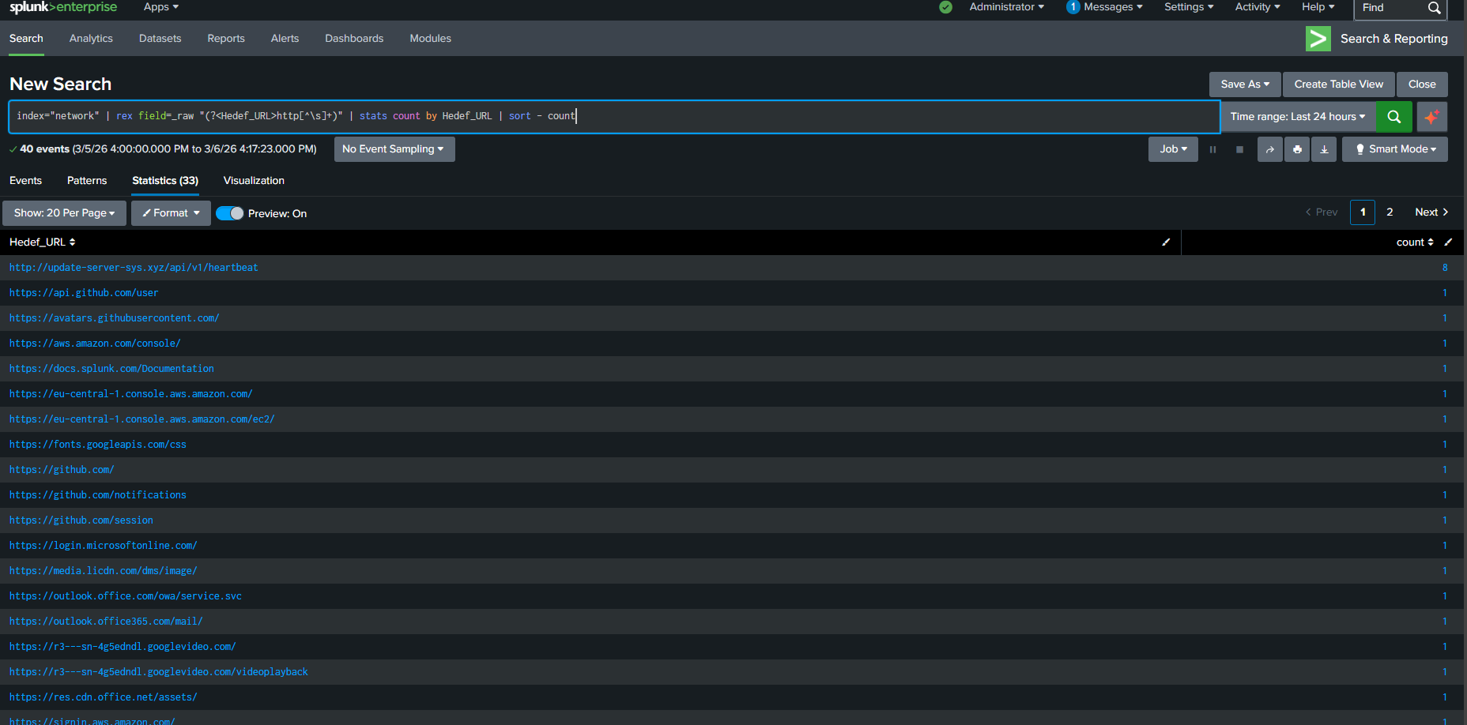
Task: Open the github.com/notifications link
Action: pyautogui.click(x=98, y=495)
